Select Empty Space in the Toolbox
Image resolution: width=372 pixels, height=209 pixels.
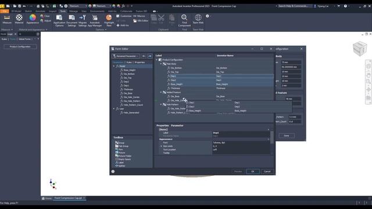(x=123, y=160)
